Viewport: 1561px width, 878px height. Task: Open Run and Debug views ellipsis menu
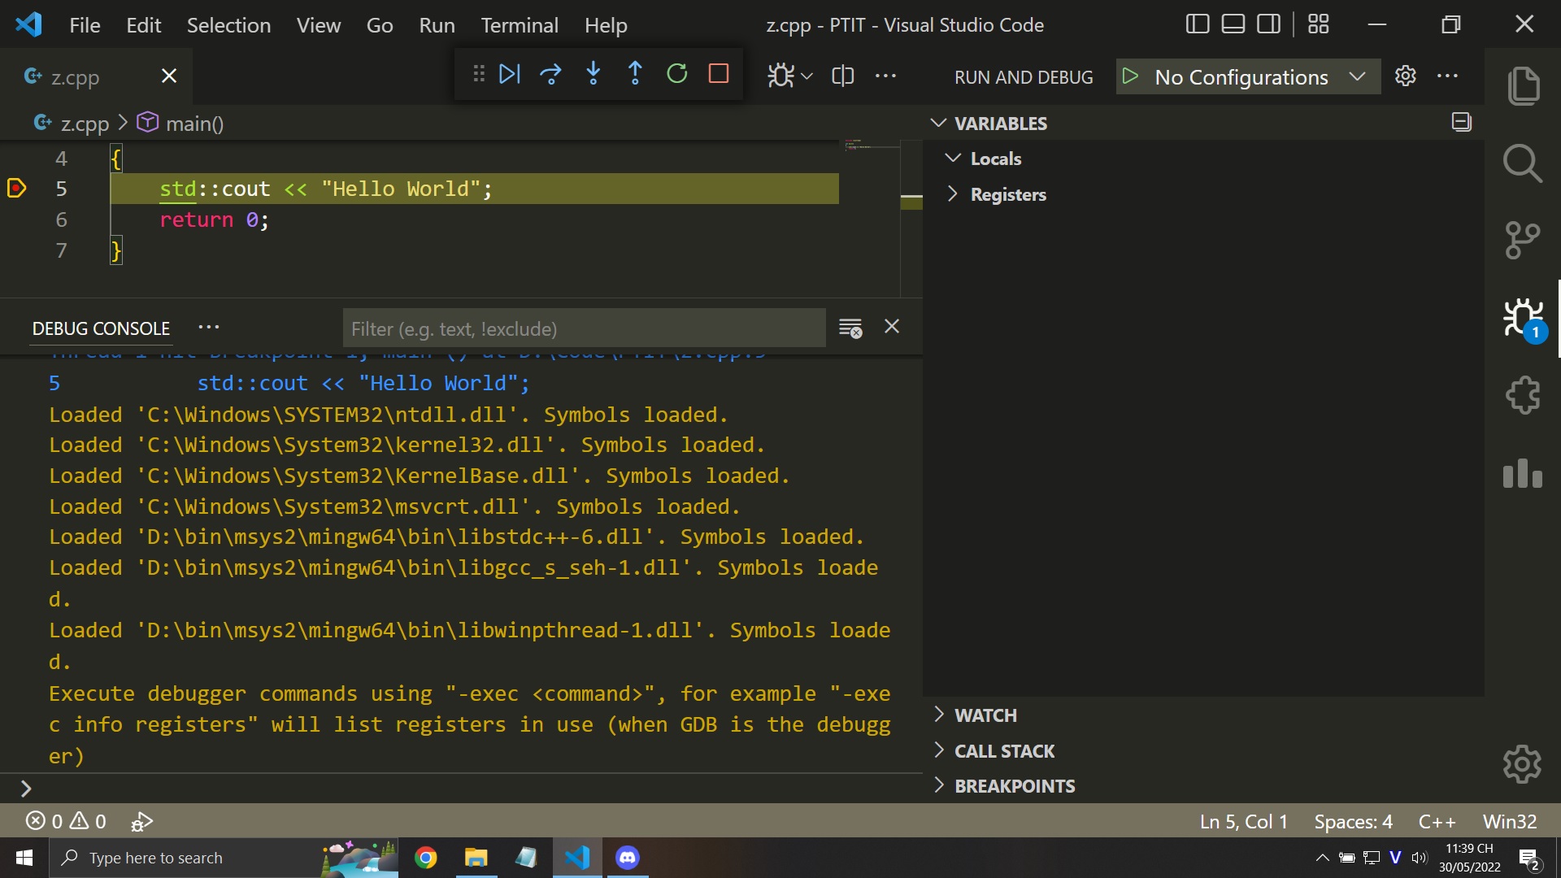click(1448, 76)
